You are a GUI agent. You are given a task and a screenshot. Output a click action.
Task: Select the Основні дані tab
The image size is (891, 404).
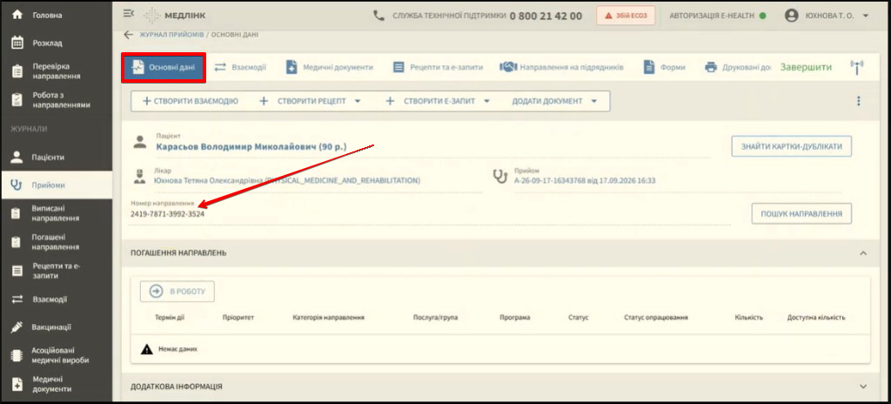[x=164, y=68]
